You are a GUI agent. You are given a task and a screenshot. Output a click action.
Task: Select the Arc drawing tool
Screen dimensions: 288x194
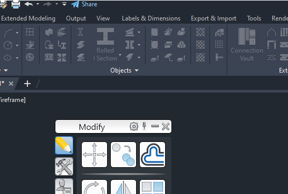[x=8, y=33]
